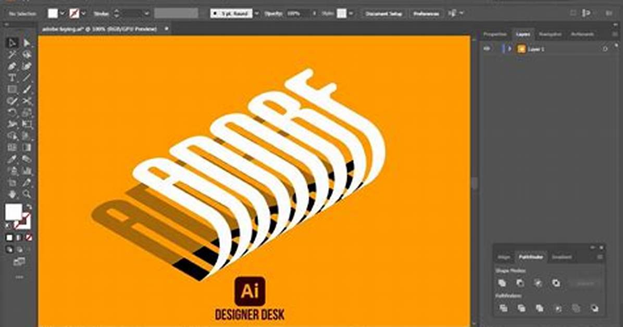Switch to the Layers tab

click(523, 34)
